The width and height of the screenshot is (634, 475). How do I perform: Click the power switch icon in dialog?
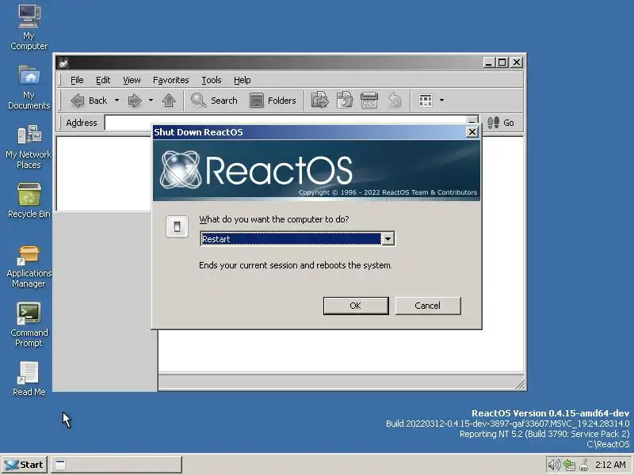(x=177, y=226)
